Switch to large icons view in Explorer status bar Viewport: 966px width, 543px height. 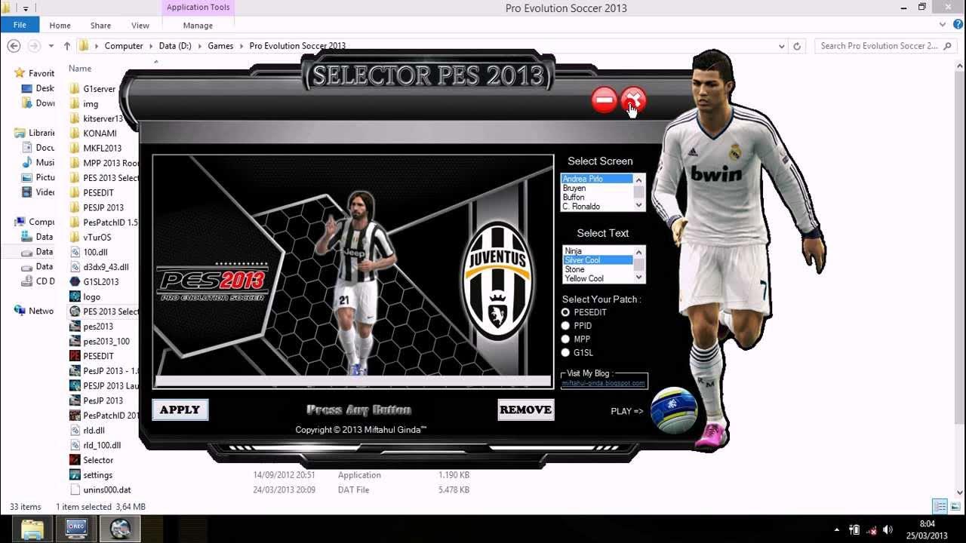(955, 507)
